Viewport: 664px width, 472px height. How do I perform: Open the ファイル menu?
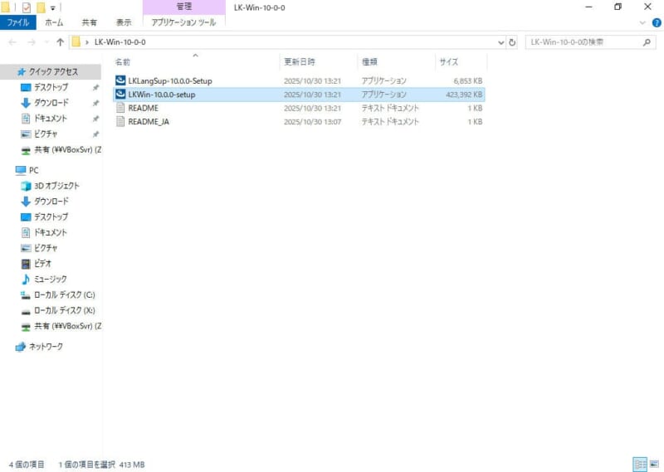click(x=17, y=22)
